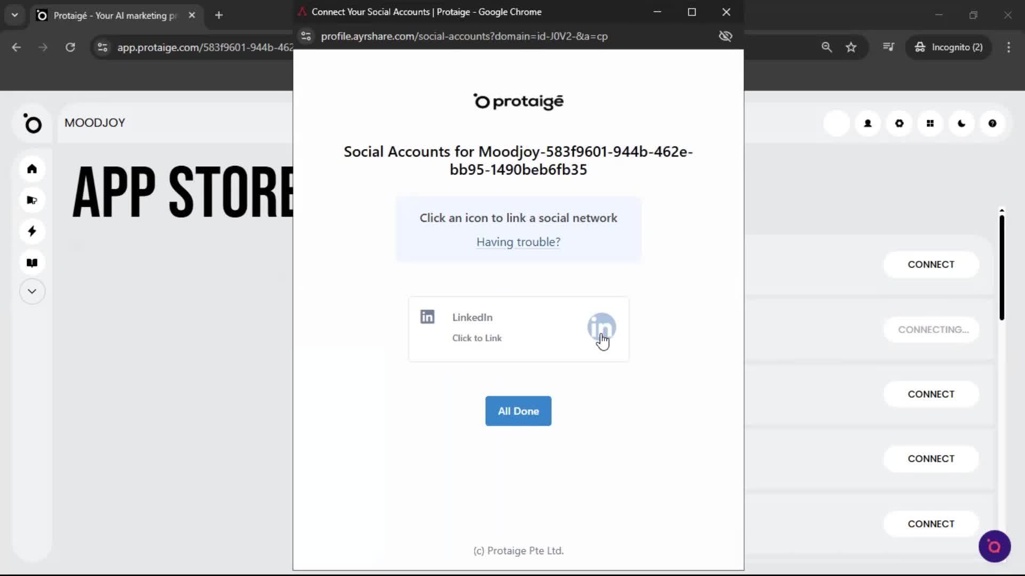
Task: Toggle site permissions via the tune icon in popup
Action: pos(305,36)
